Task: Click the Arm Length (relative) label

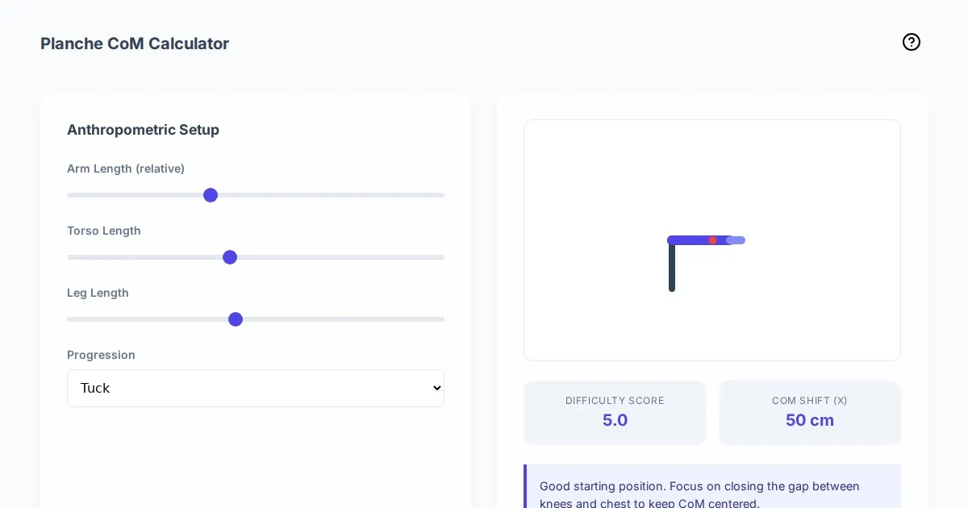Action: [126, 169]
